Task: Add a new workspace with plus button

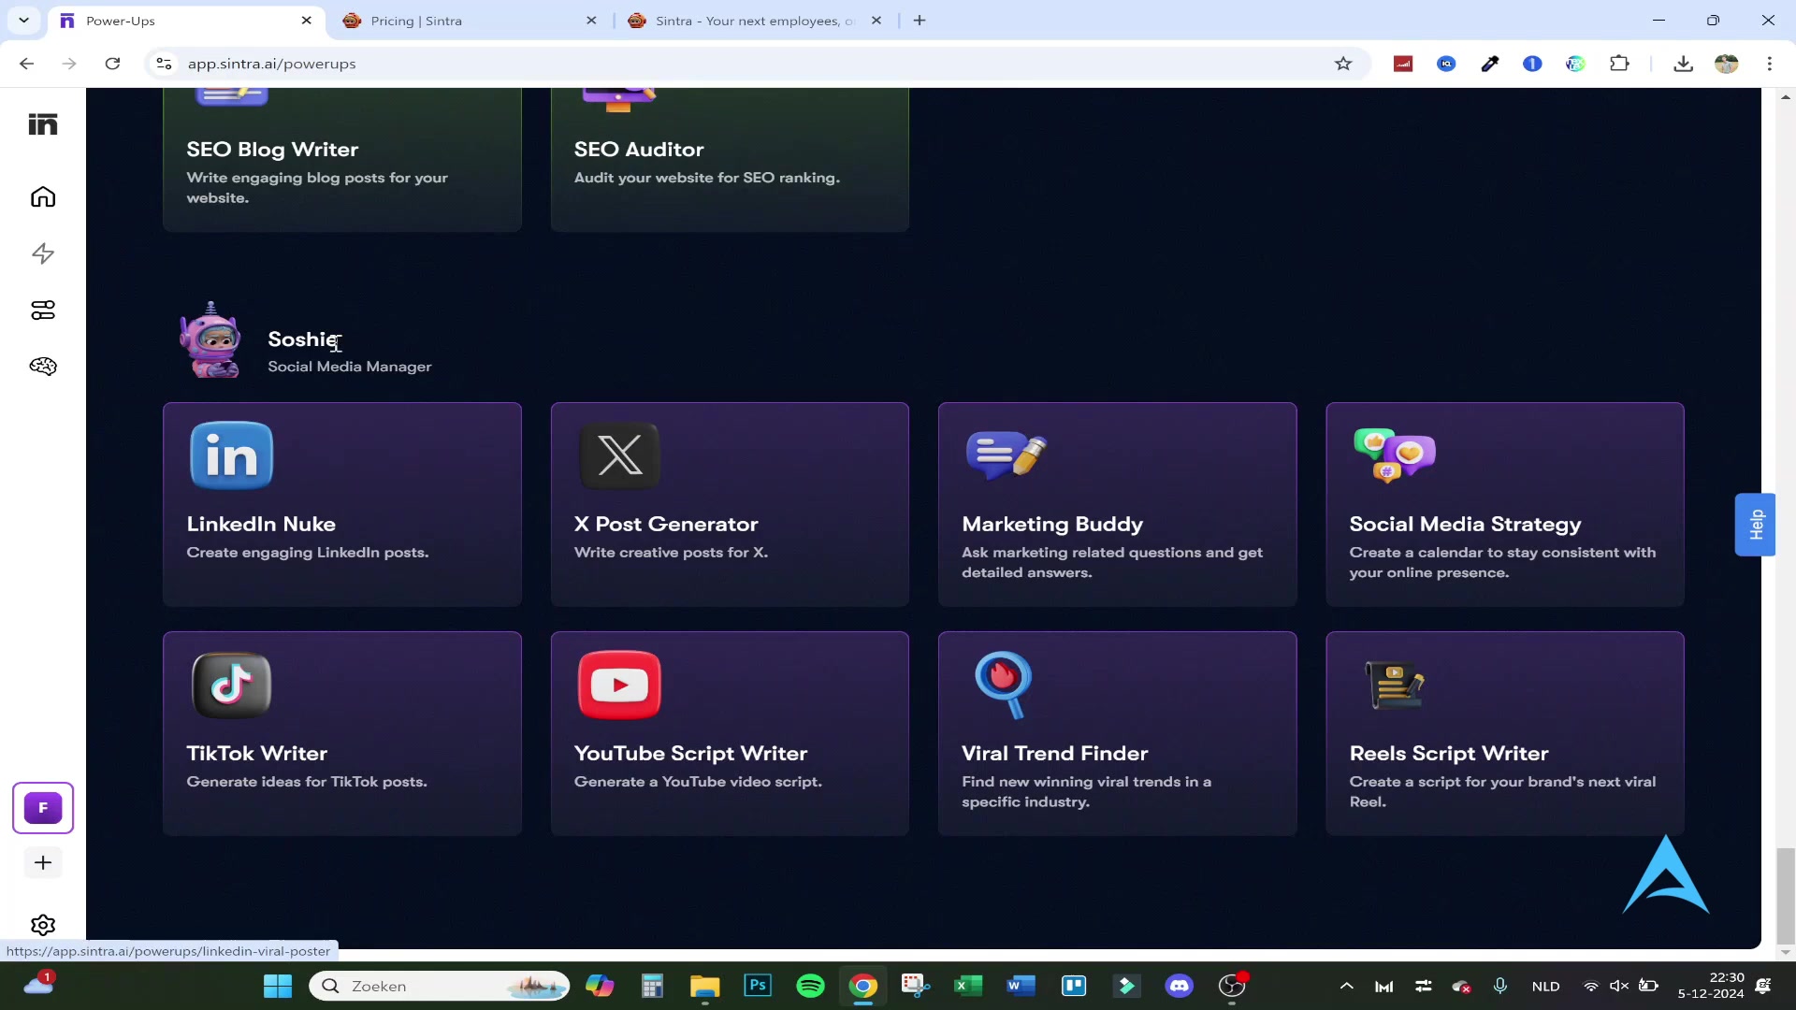Action: [43, 862]
